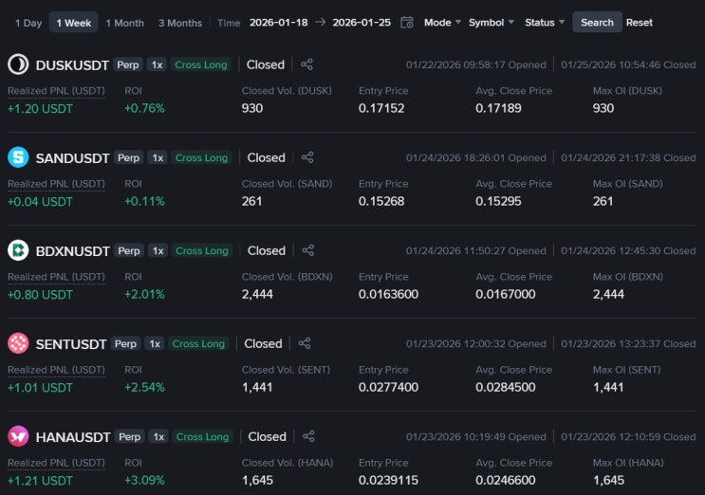Click entry price 0.0277400
Screen dimensions: 705x495
[388, 387]
